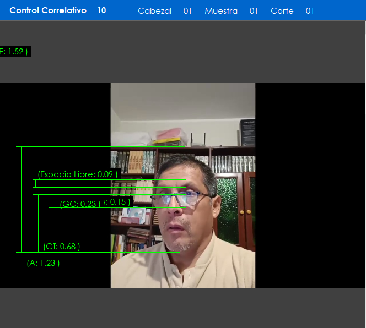
Task: Select the 01 value next to Corte
Action: pyautogui.click(x=310, y=11)
